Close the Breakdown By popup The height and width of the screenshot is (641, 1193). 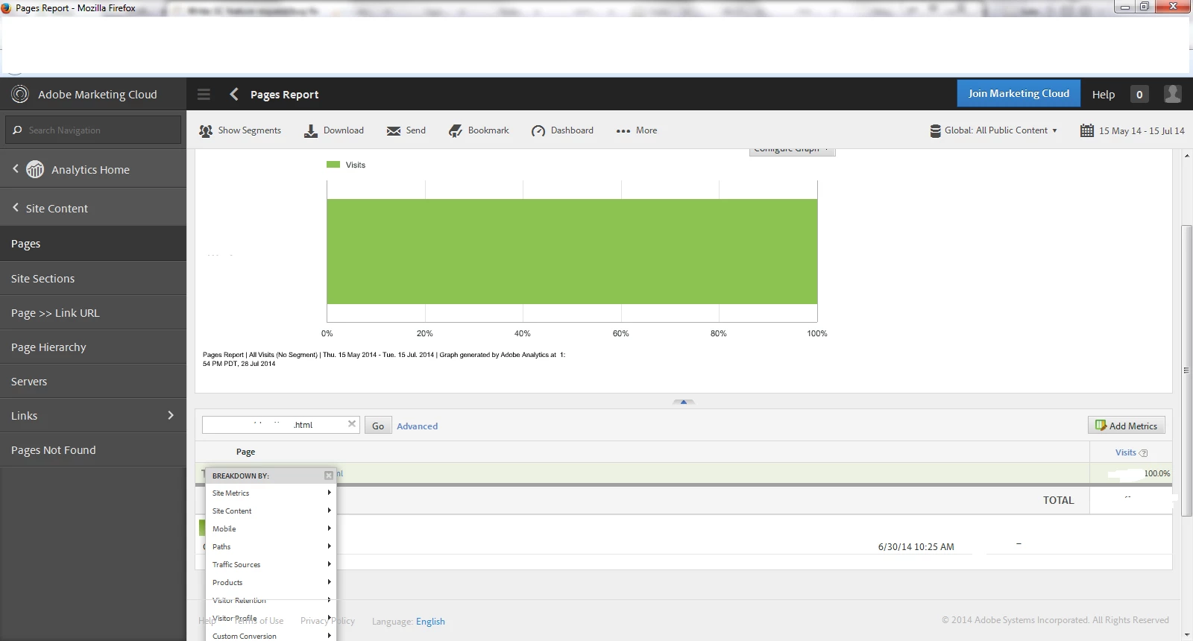tap(329, 476)
